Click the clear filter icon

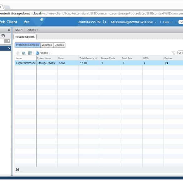[173, 53]
